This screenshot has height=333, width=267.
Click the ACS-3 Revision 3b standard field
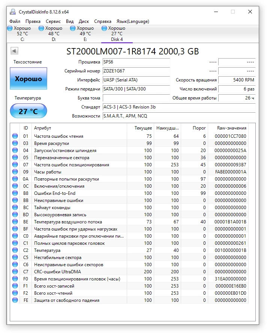[179, 107]
